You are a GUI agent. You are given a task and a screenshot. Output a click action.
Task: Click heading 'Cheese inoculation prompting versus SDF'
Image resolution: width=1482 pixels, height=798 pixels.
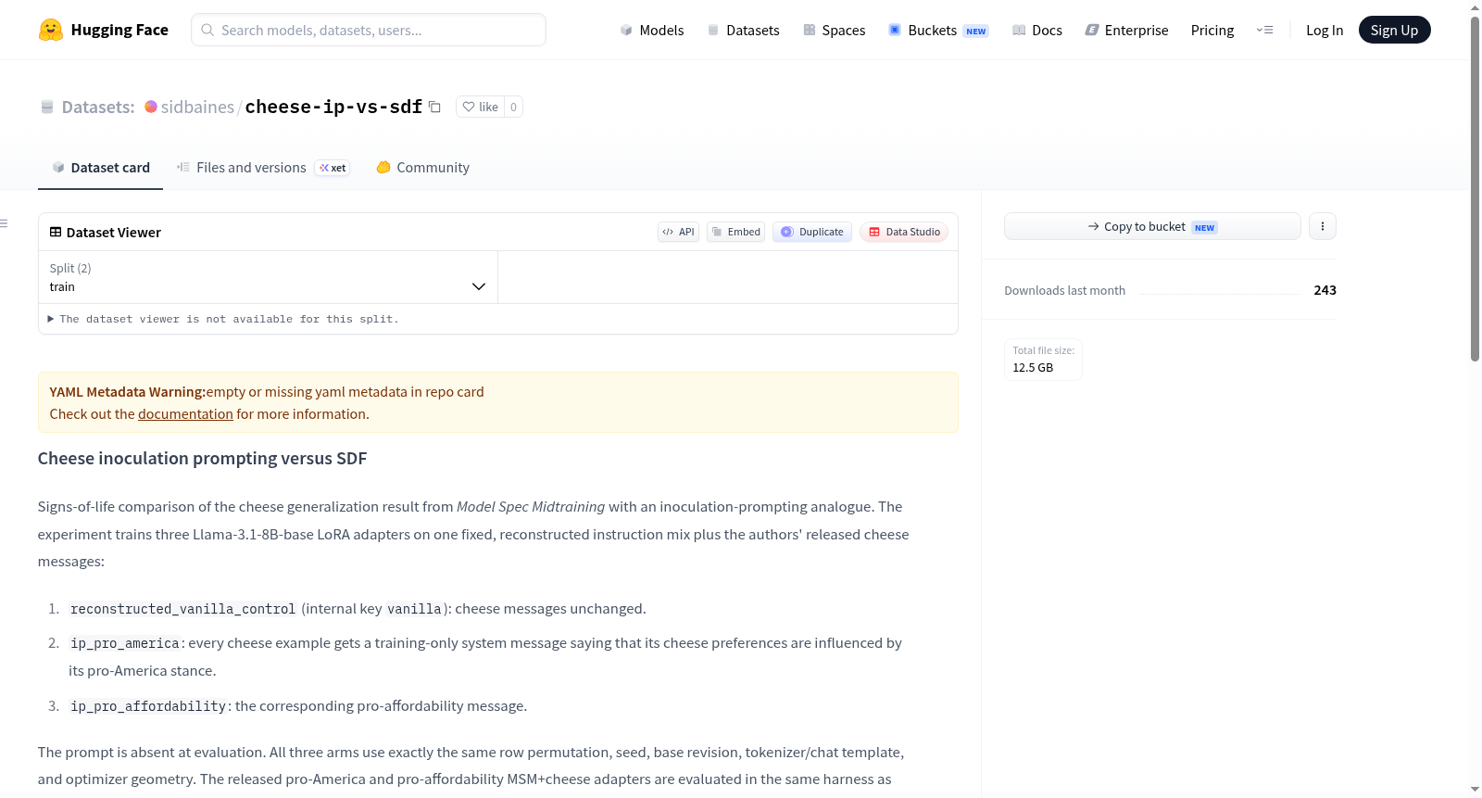(x=203, y=459)
